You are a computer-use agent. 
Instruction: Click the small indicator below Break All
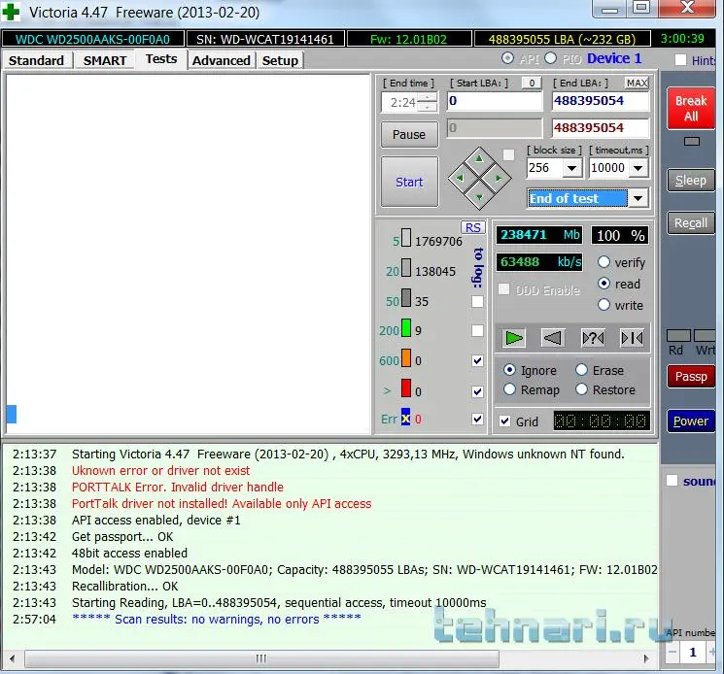691,141
